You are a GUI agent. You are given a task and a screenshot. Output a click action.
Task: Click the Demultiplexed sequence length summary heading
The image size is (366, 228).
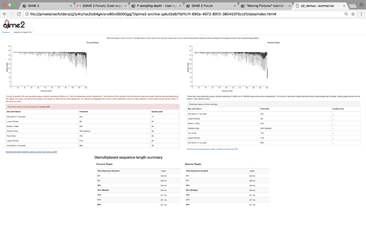128,158
